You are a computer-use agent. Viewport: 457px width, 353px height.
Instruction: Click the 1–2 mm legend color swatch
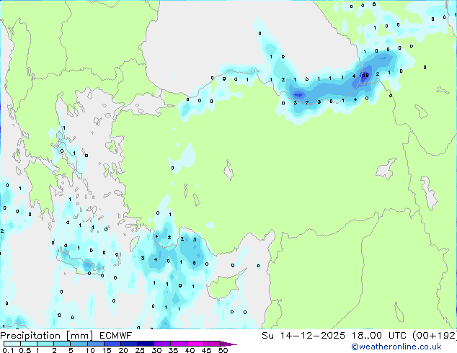45,344
